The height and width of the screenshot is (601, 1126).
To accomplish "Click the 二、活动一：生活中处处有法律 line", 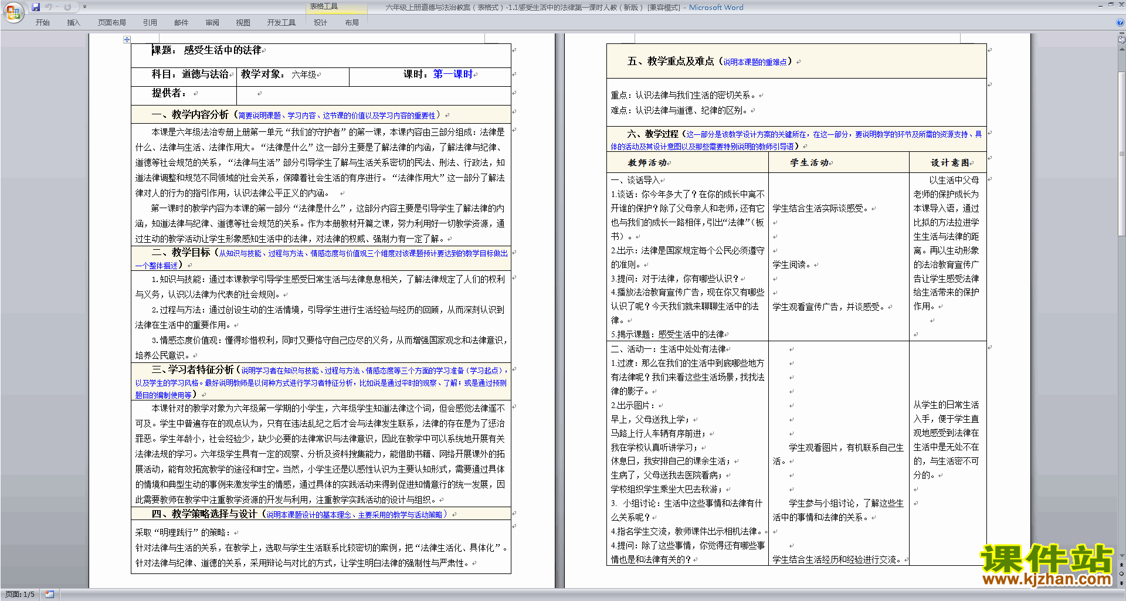I will tap(669, 349).
